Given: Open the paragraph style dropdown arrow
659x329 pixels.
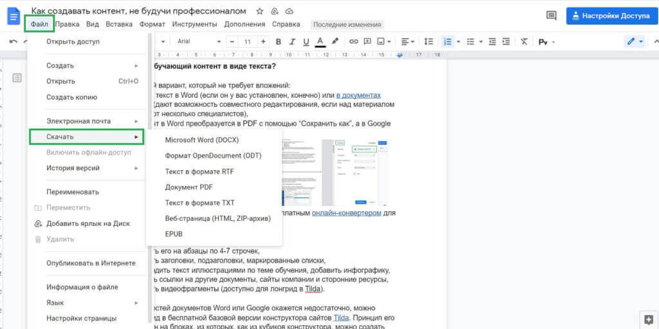Looking at the screenshot, I should 163,42.
